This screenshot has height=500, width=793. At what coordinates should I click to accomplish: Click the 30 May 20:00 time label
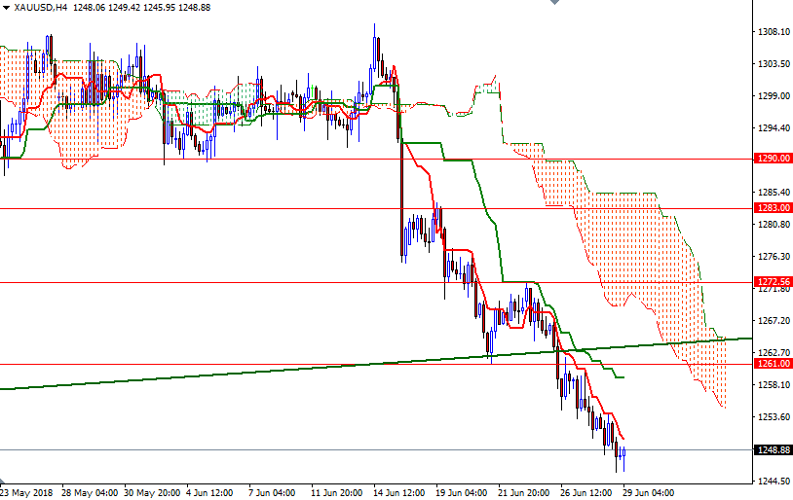[x=152, y=493]
